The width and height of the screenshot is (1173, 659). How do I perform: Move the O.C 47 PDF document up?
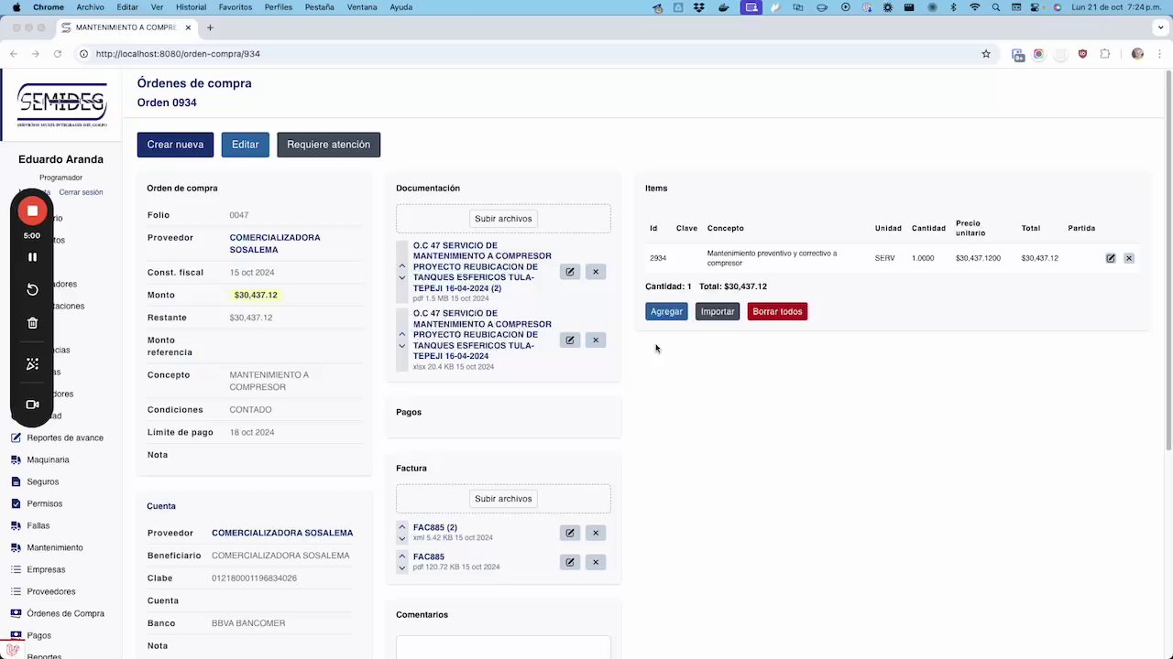pos(401,265)
